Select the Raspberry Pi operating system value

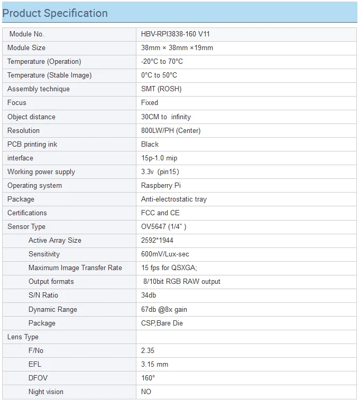161,186
